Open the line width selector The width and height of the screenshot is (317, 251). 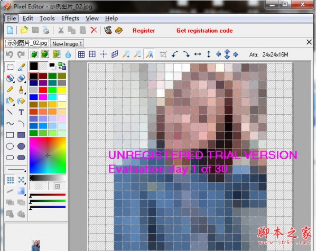[x=16, y=169]
